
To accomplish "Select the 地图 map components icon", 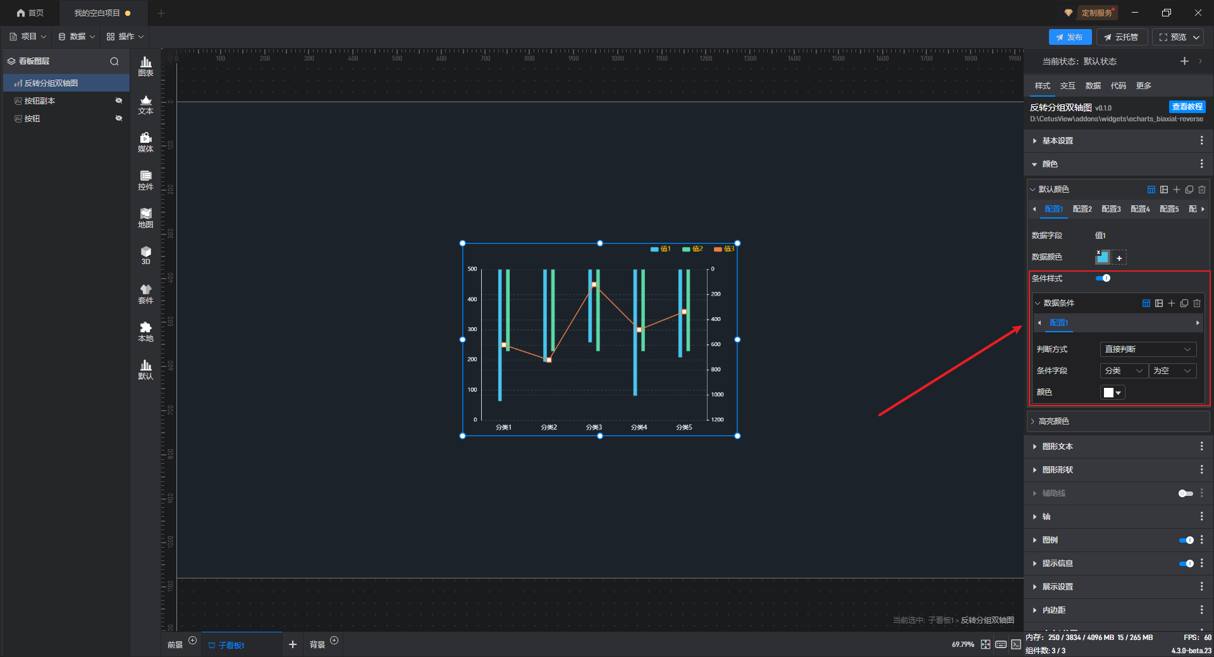I will tap(145, 217).
